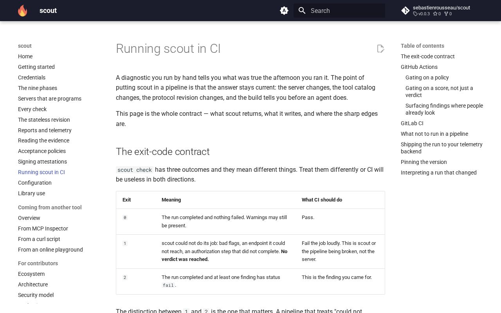The height and width of the screenshot is (313, 501).
Task: Open Acceptance policies in sidebar
Action: (42, 151)
